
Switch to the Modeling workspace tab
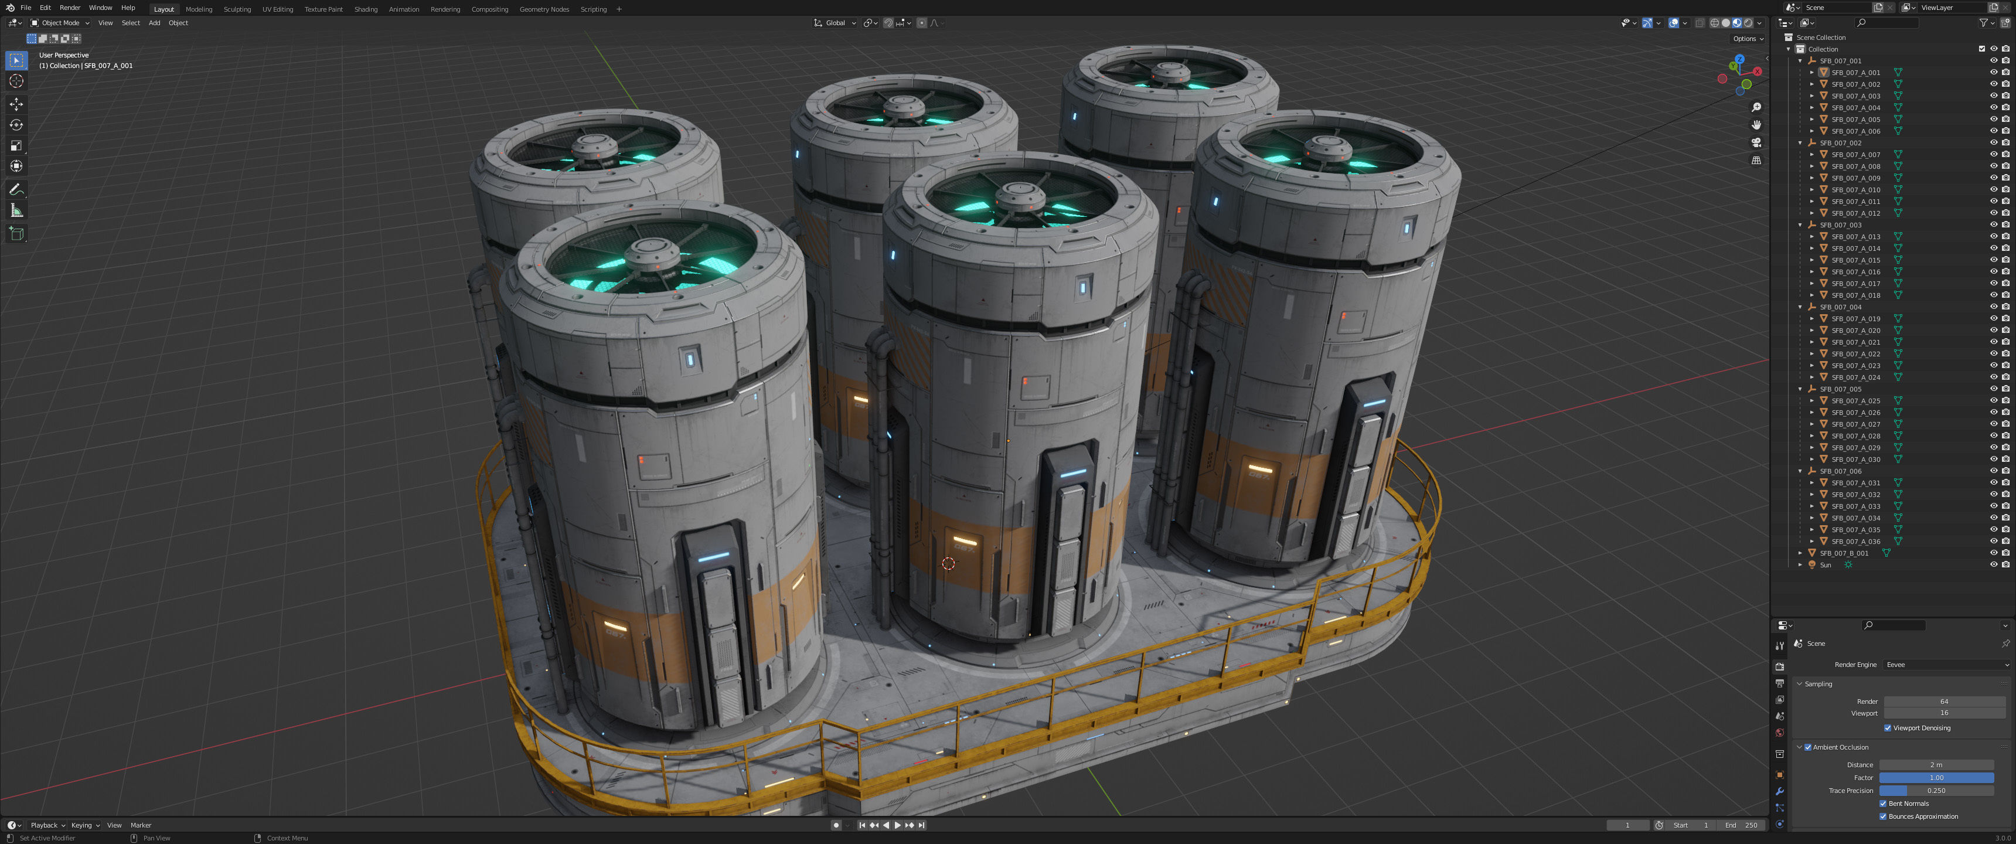[x=199, y=9]
